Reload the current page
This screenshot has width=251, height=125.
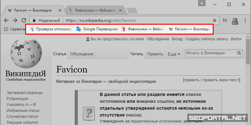click(24, 21)
